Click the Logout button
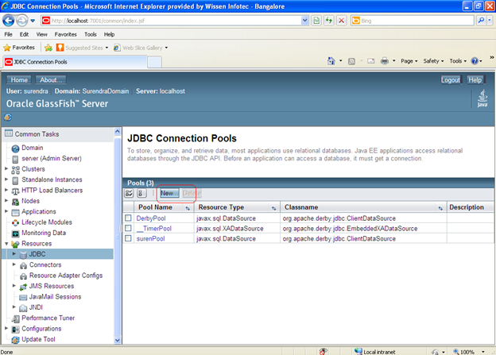The width and height of the screenshot is (496, 355). tap(451, 80)
